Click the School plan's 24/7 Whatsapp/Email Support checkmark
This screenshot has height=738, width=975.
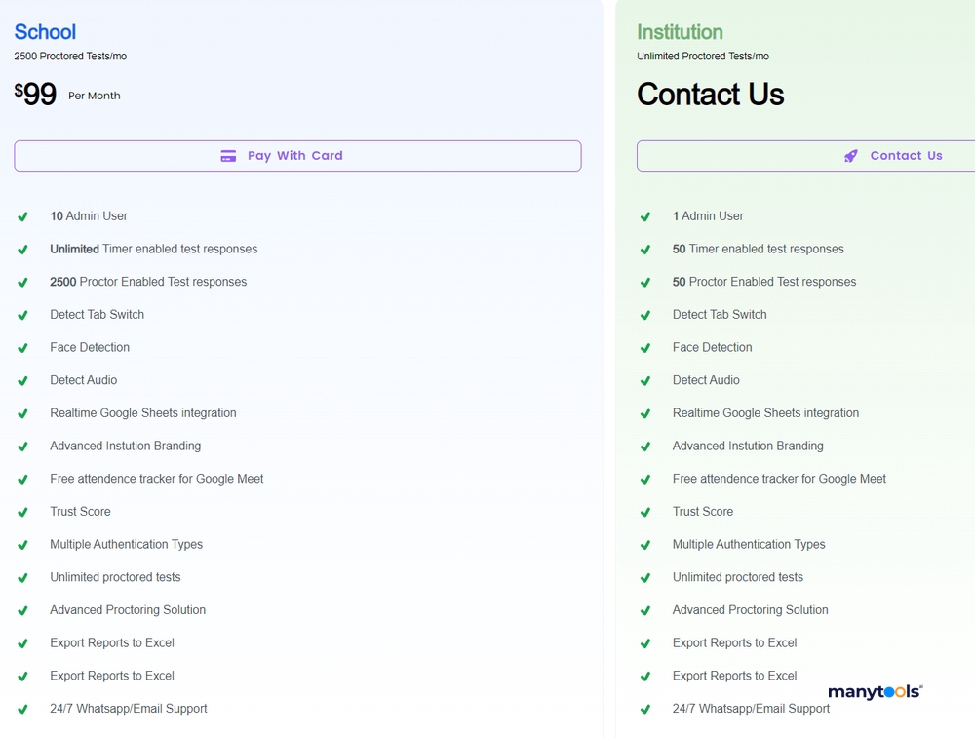click(x=23, y=710)
